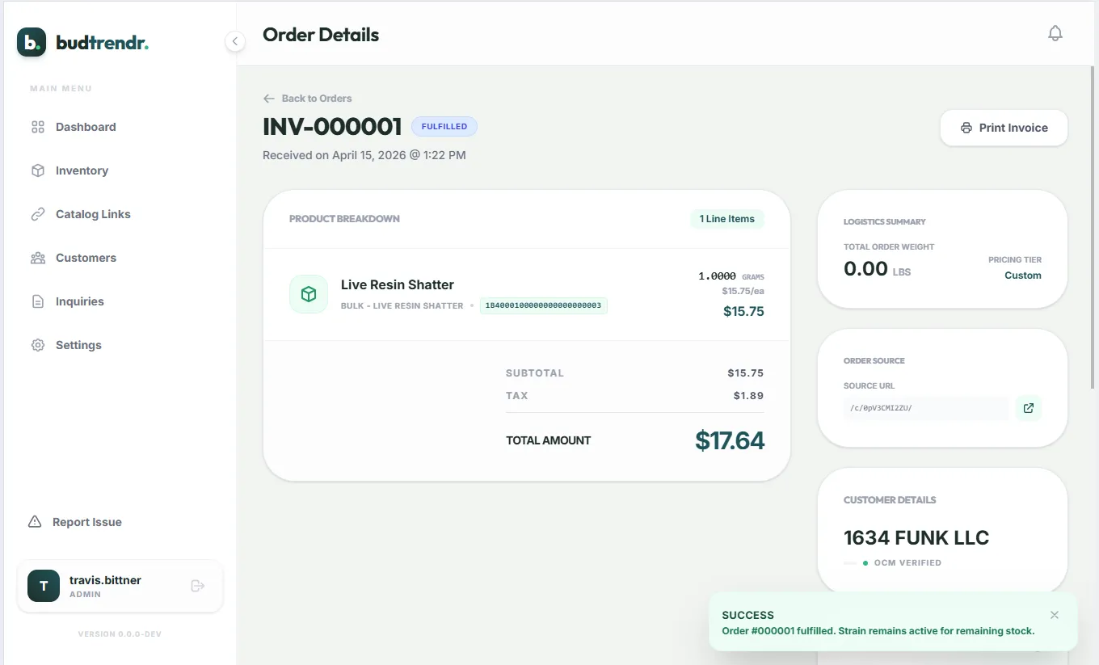Click the $15.75/ea unit price
This screenshot has width=1099, height=665.
point(743,291)
